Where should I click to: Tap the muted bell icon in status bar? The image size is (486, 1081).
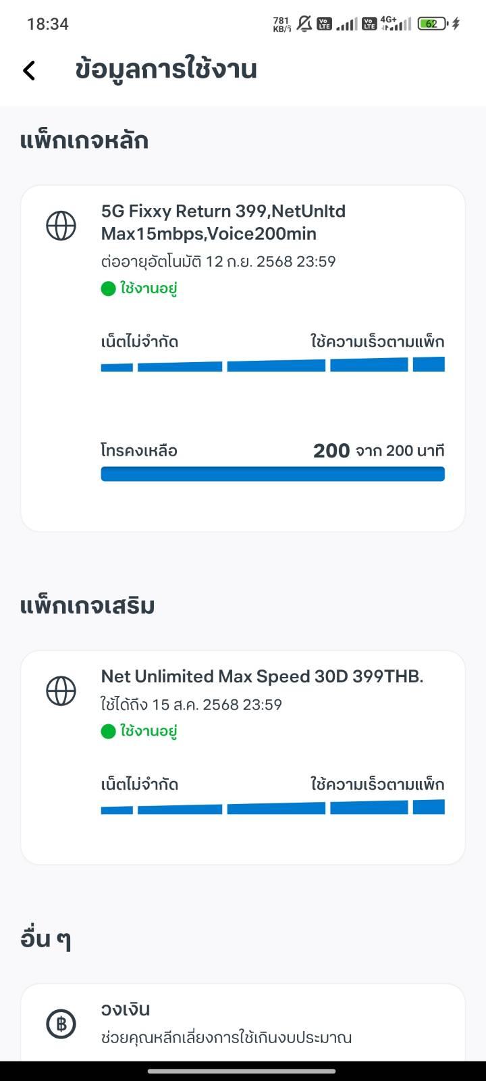pos(304,24)
